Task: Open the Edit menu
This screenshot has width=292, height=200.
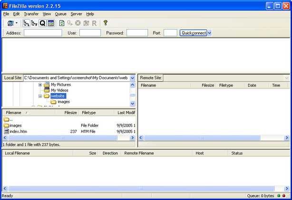Action: coord(16,14)
